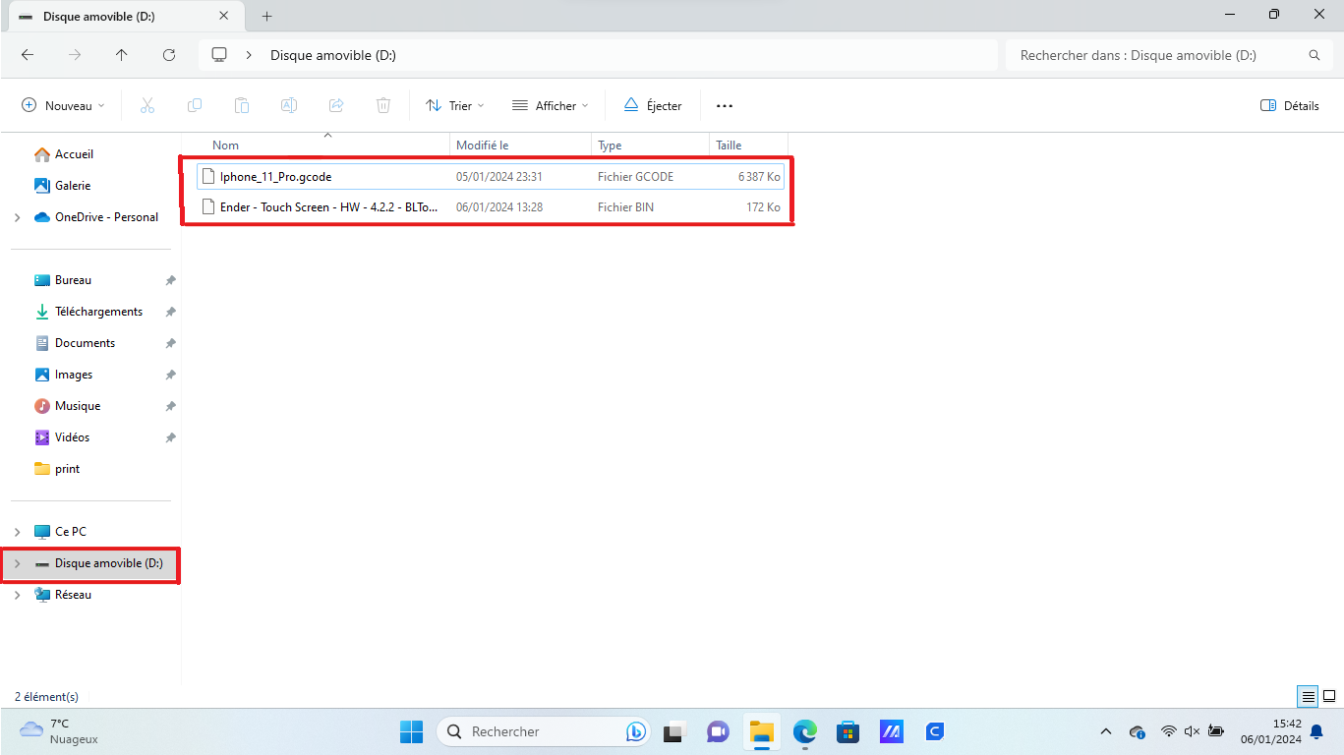Open the Afficher view menu
The image size is (1344, 755).
coord(550,105)
